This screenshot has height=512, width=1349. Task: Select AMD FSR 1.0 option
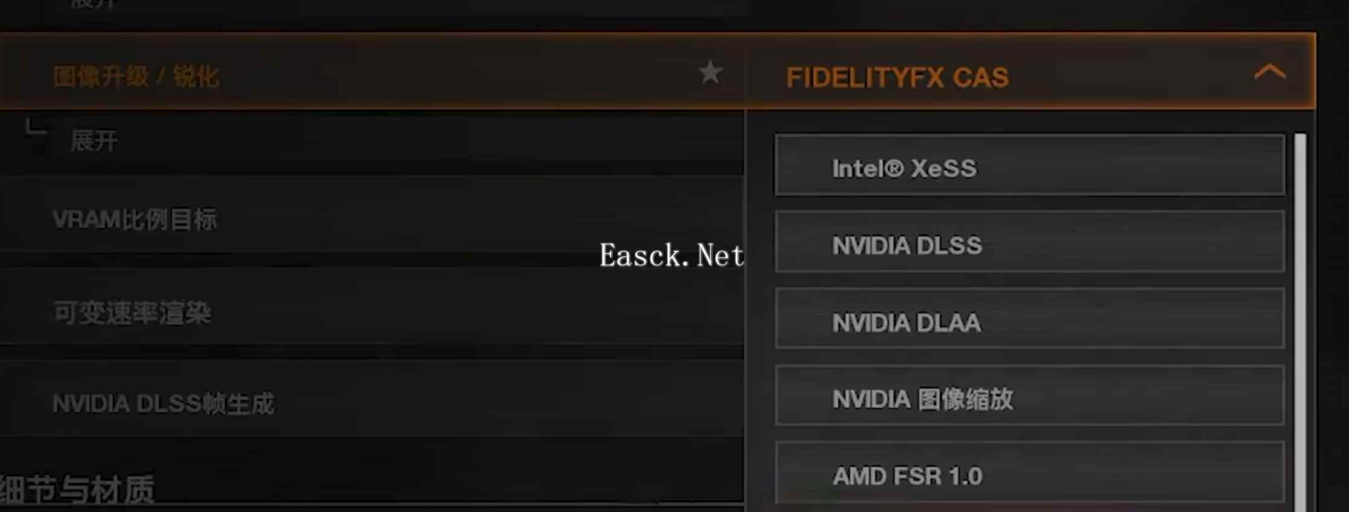1030,472
